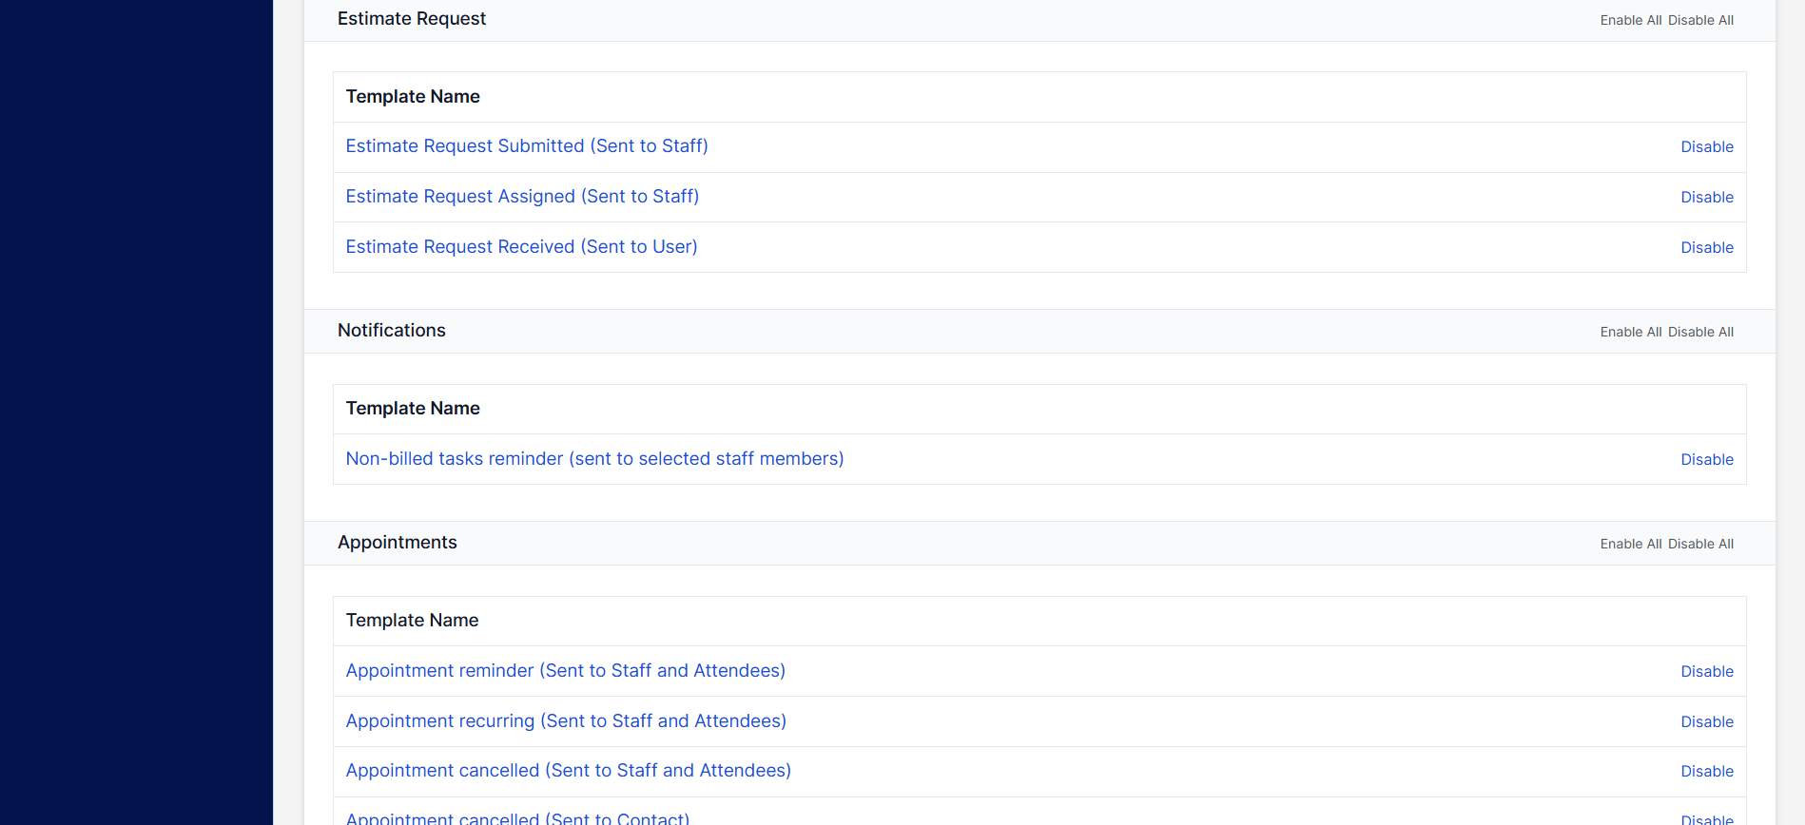Open Estimate Request Assigned (Sent to Staff) template

click(x=522, y=197)
